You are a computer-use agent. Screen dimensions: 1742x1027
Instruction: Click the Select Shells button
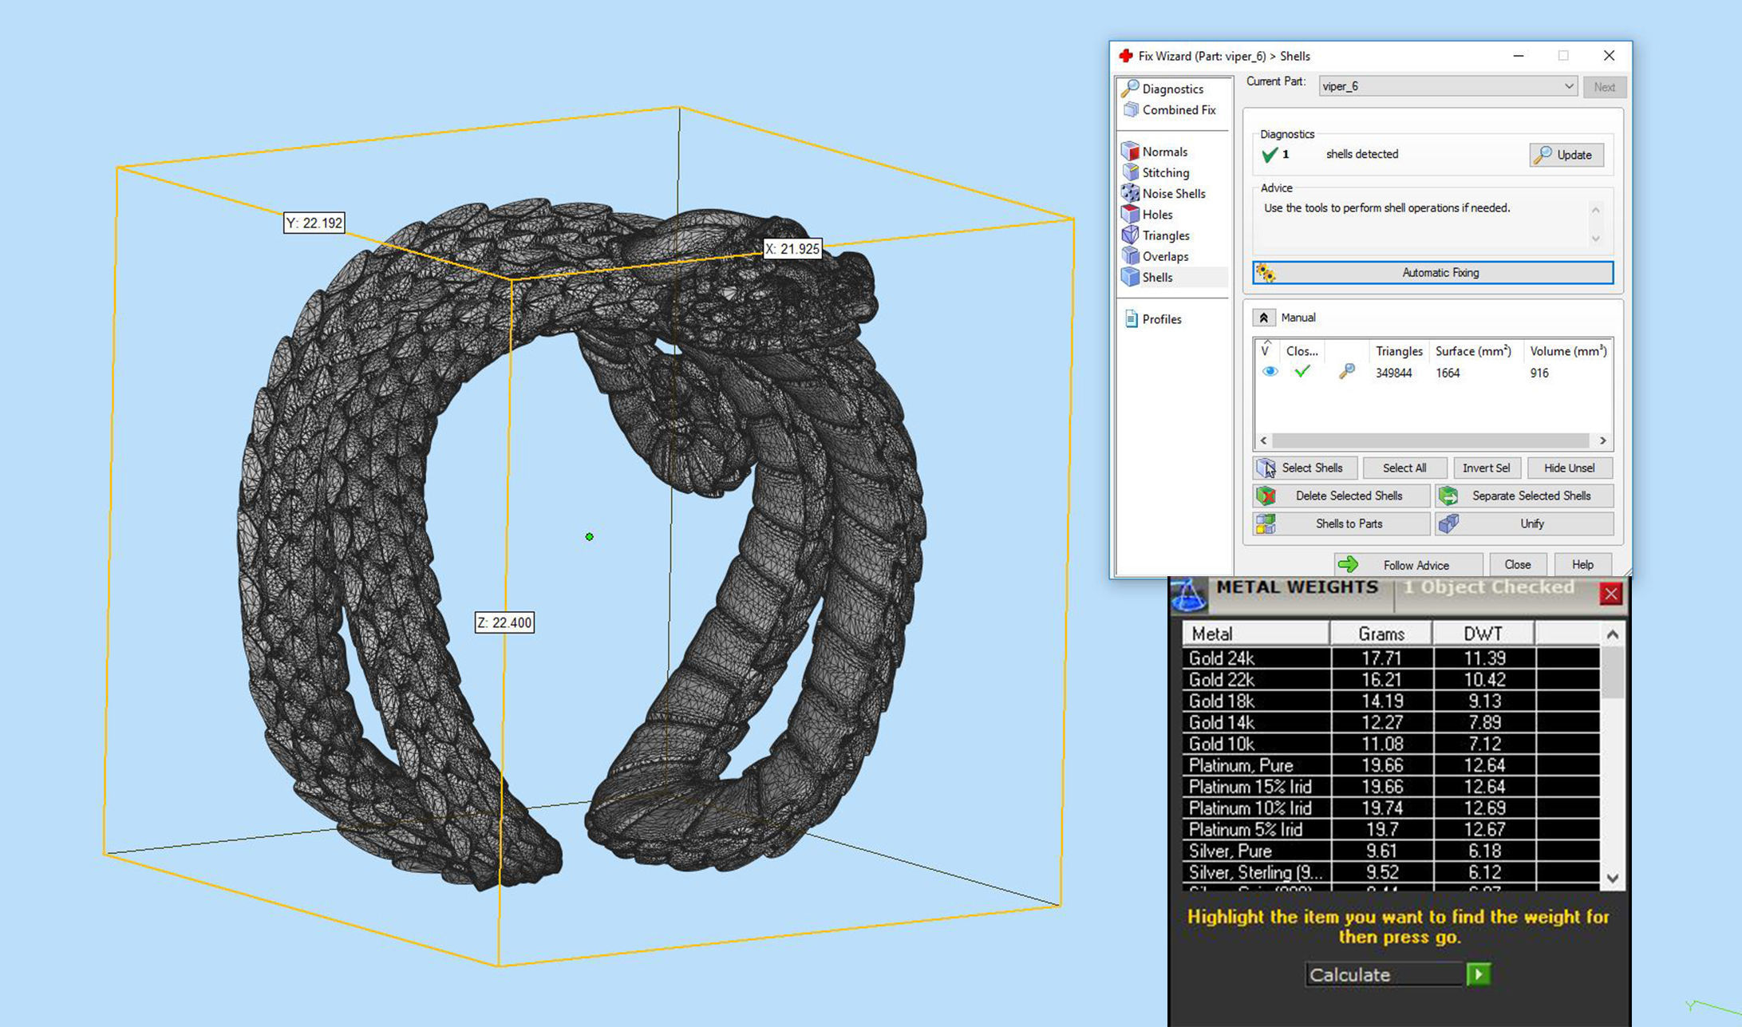coord(1304,468)
